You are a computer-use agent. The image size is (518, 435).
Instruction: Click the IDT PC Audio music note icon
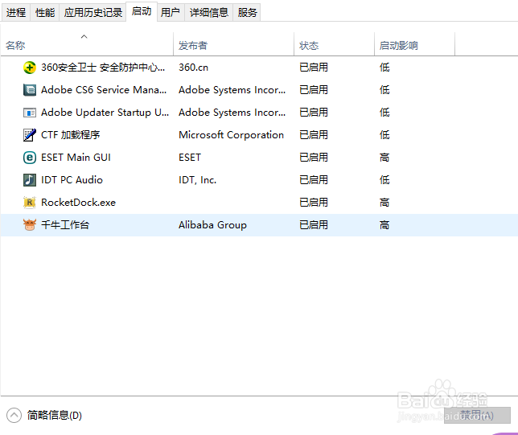pyautogui.click(x=30, y=180)
